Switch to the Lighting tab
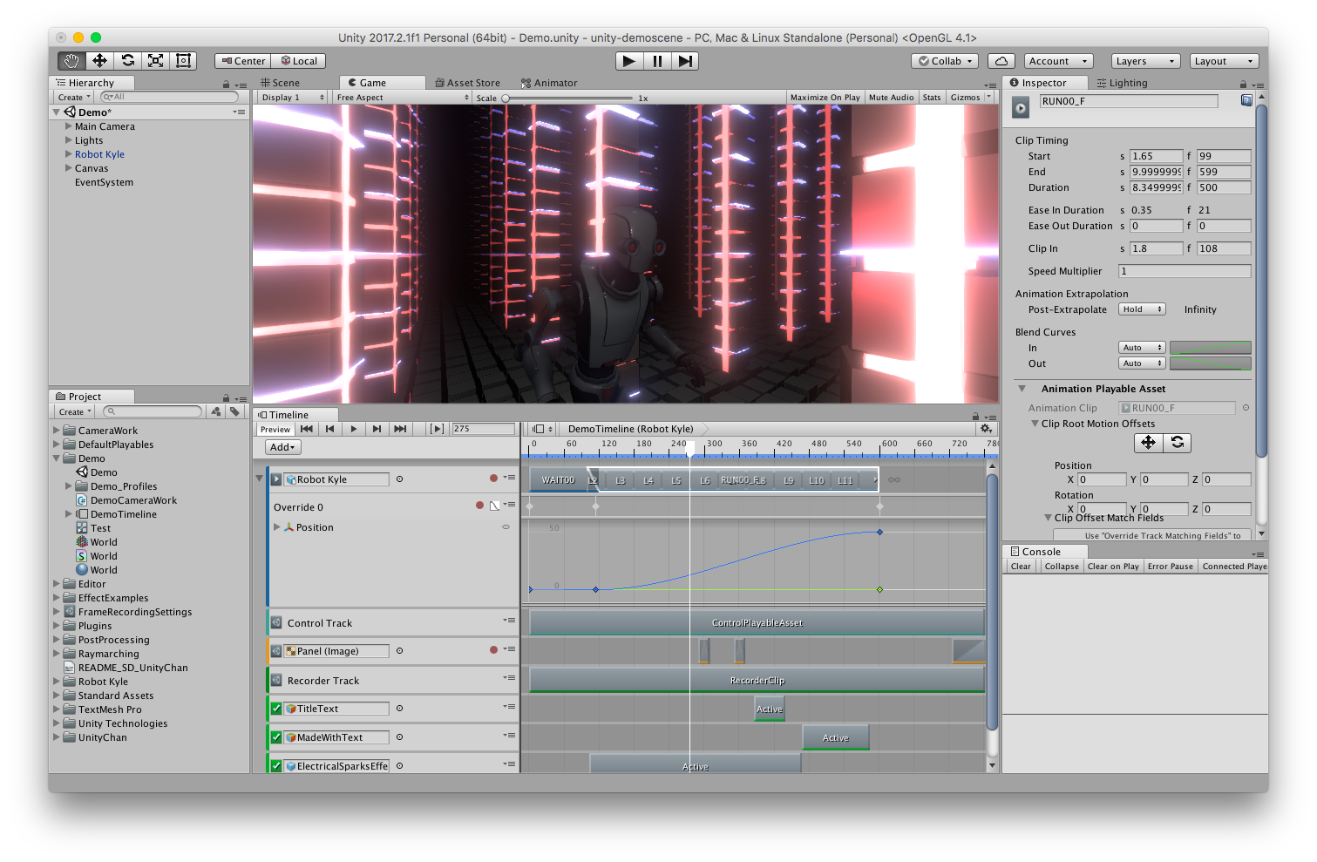 [1123, 83]
